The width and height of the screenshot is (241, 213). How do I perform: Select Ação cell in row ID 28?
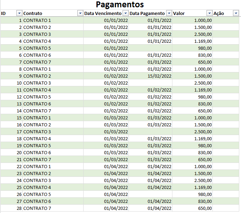(x=226, y=208)
